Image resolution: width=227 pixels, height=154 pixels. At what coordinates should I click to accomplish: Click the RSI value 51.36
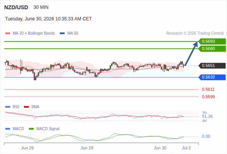click(x=207, y=117)
